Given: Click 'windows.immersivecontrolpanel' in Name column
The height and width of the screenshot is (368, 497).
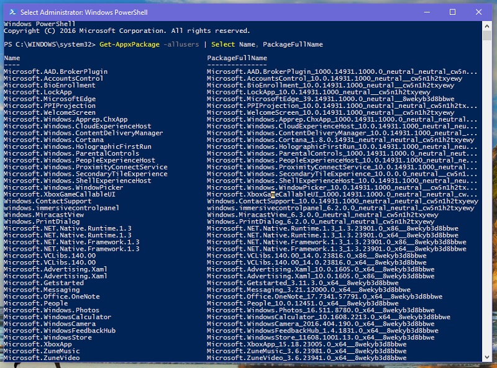Looking at the screenshot, I should 62,208.
